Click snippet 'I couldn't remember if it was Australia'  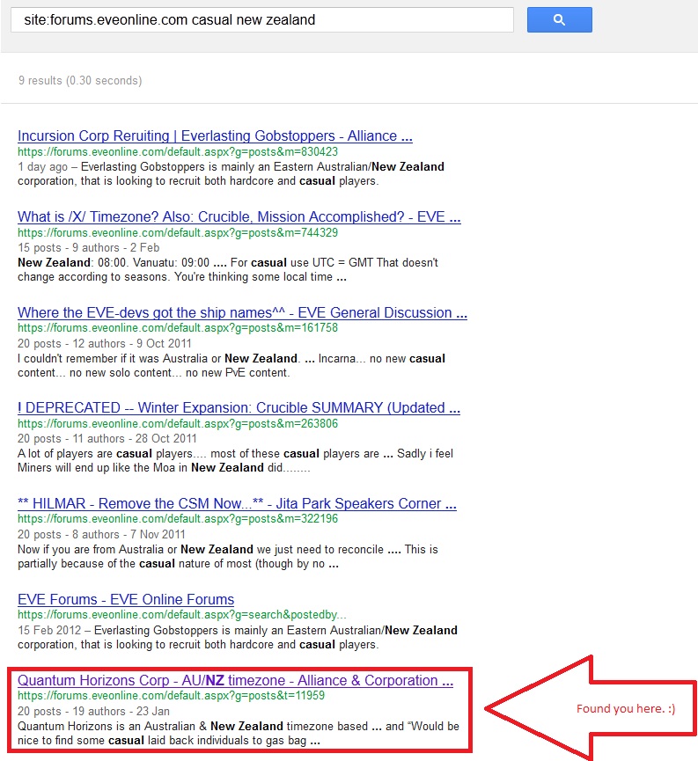pos(231,365)
